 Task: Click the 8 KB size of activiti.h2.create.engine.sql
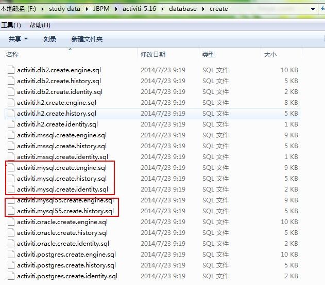click(291, 103)
